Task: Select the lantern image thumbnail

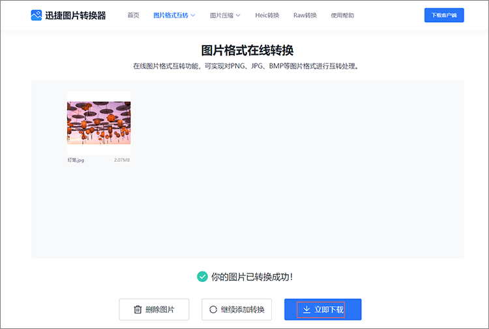Action: point(99,123)
